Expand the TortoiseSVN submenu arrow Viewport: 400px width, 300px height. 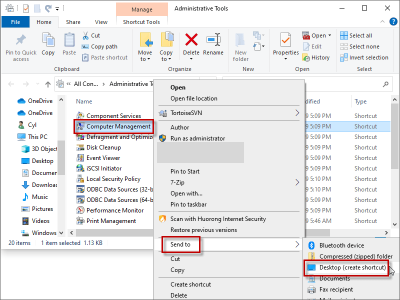tap(297, 113)
